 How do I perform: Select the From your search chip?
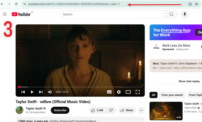[172, 95]
